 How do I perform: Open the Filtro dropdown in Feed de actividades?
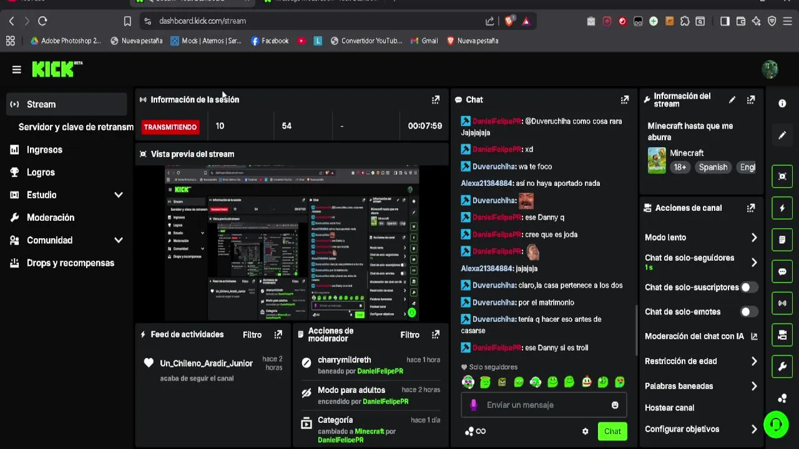[x=252, y=335]
